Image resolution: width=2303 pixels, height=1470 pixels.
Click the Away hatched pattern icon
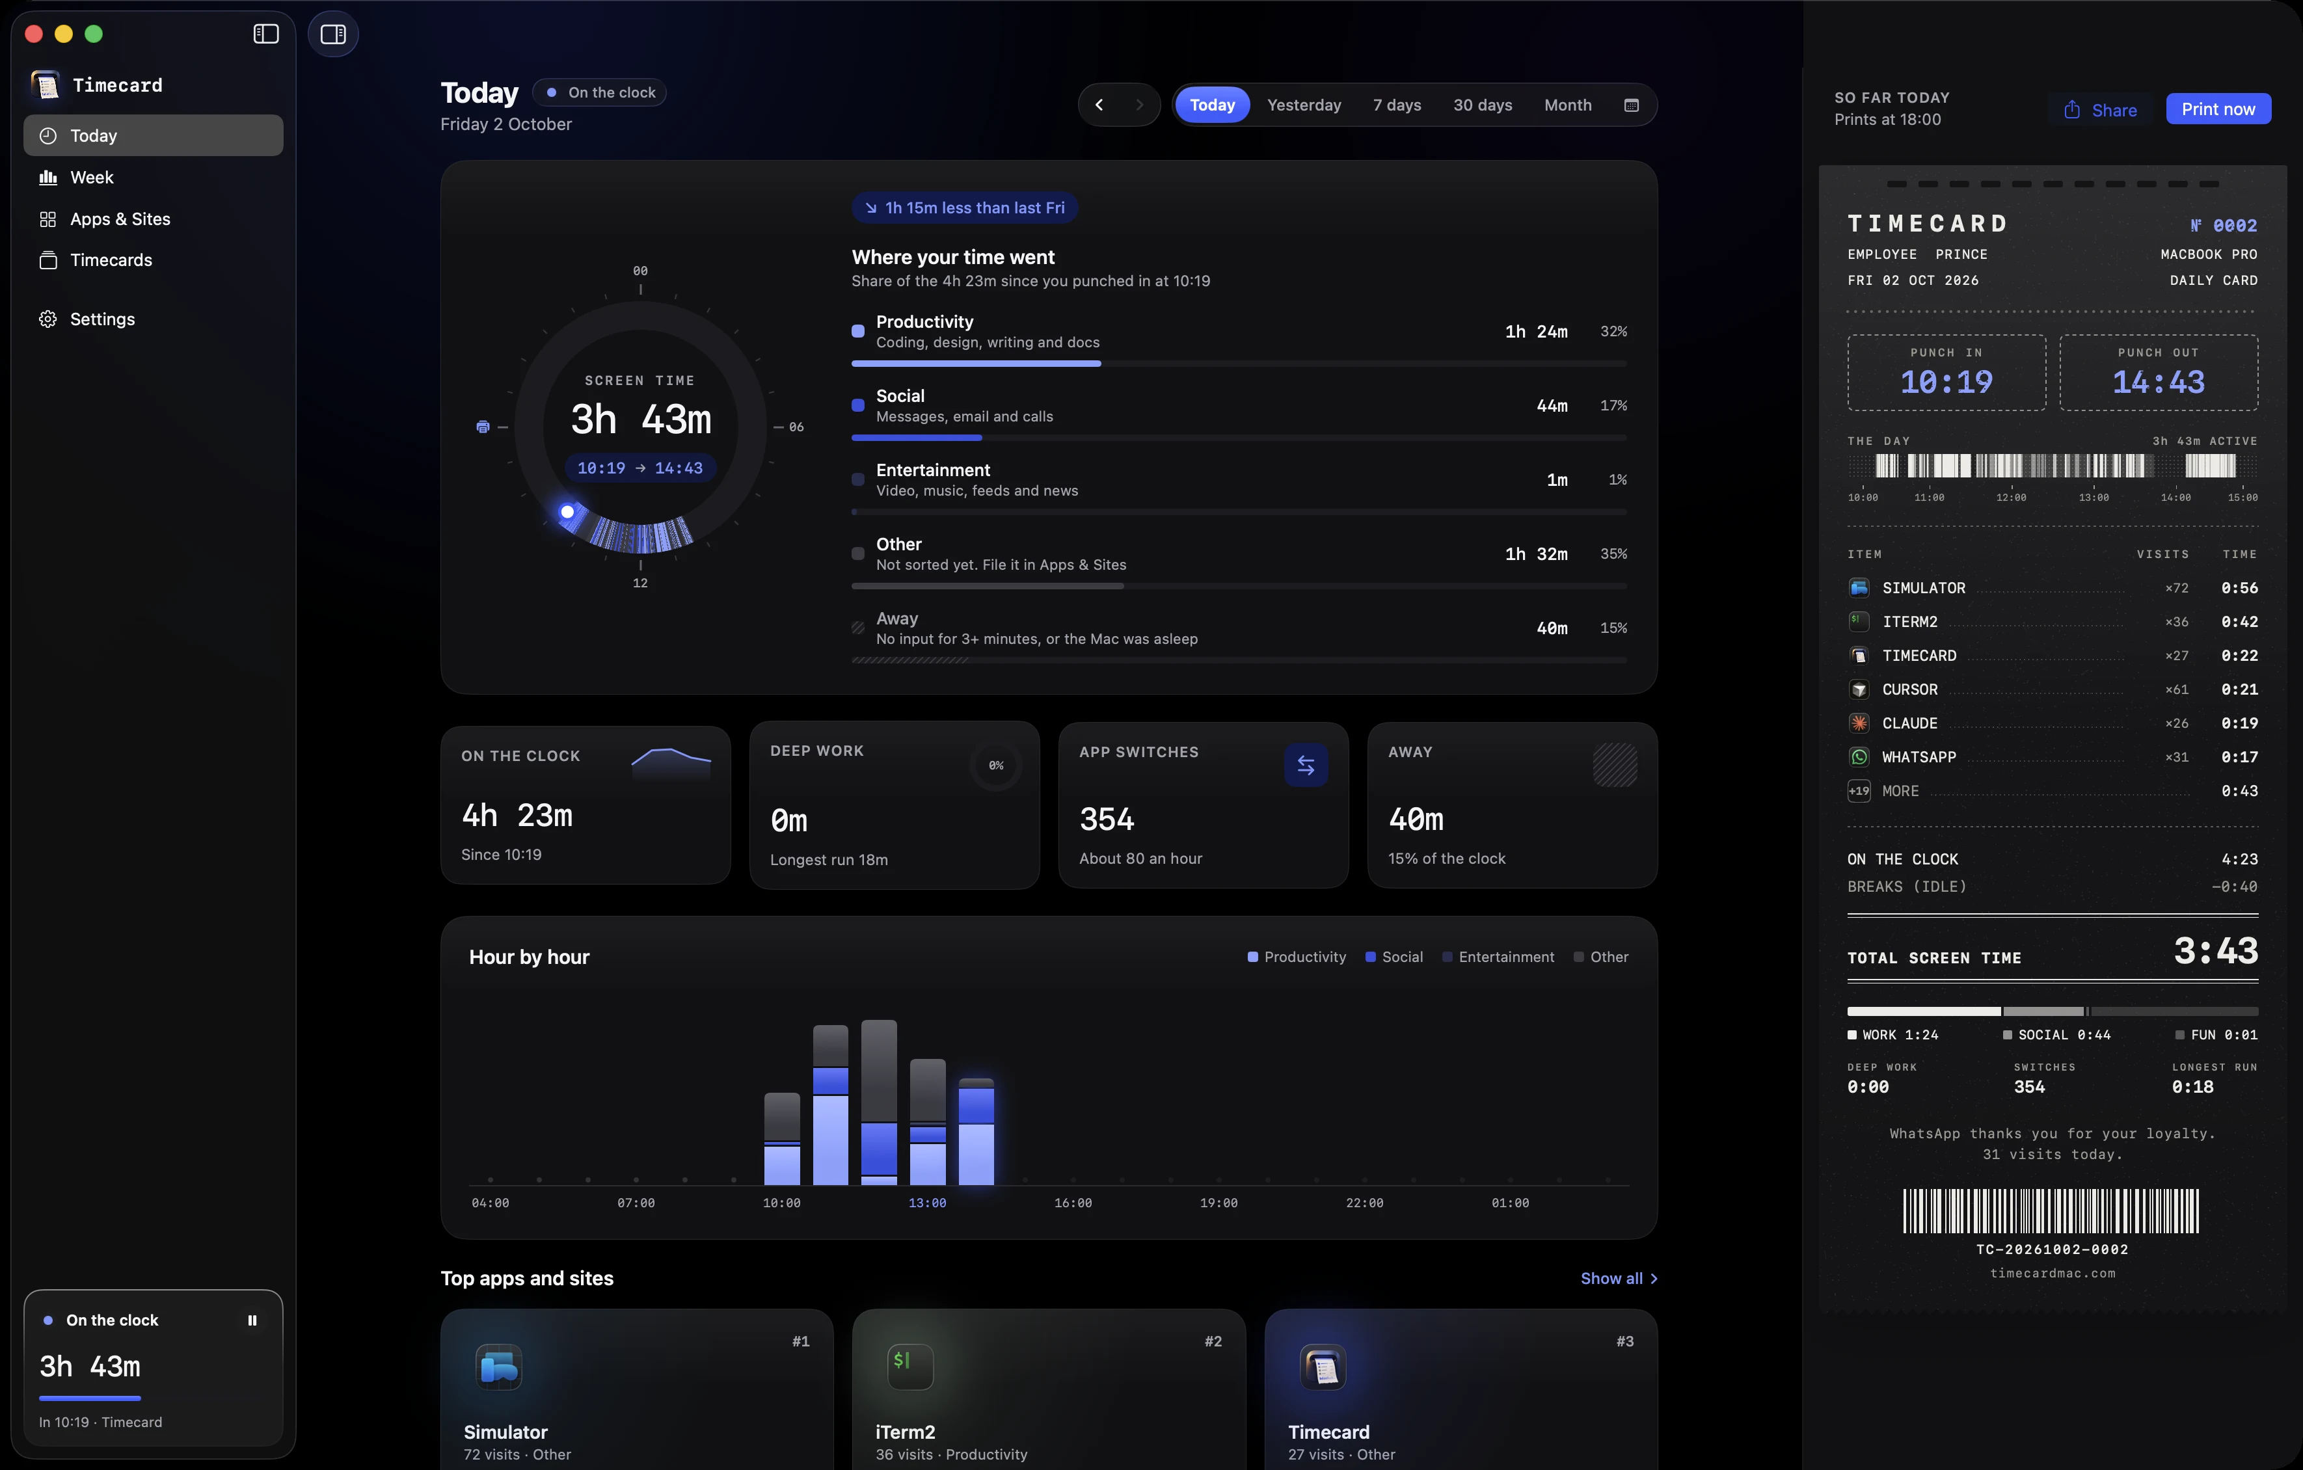pos(1615,765)
